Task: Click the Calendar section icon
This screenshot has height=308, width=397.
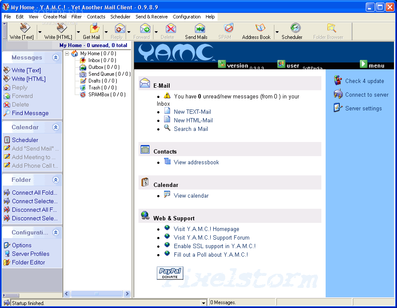Action: click(x=145, y=182)
